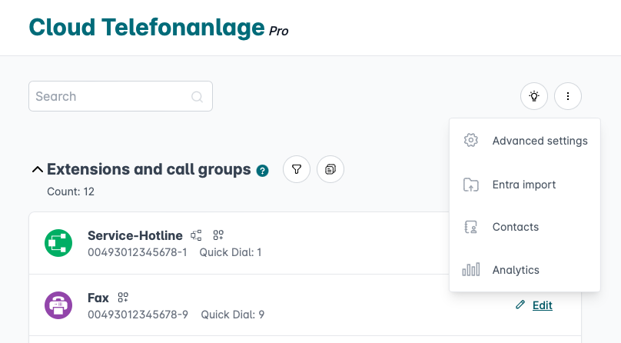The height and width of the screenshot is (343, 621).
Task: Click the call-flow icon beside Service-Hotline
Action: click(x=197, y=235)
